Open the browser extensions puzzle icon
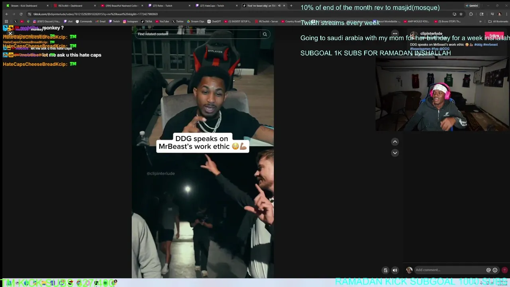The width and height of the screenshot is (510, 287). pyautogui.click(x=471, y=14)
